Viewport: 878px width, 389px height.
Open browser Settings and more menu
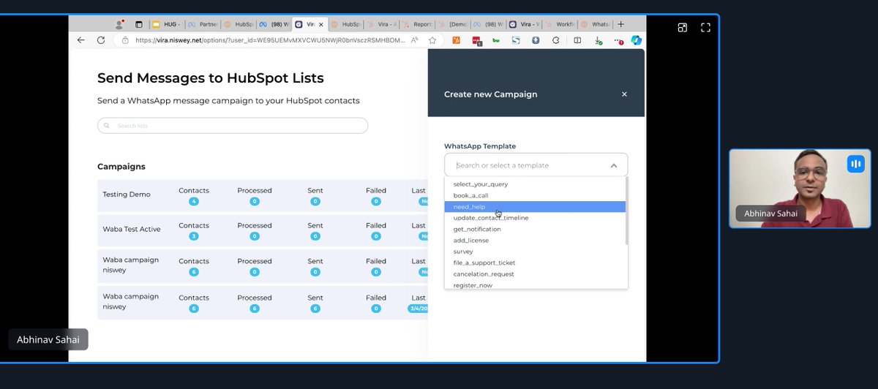(618, 41)
